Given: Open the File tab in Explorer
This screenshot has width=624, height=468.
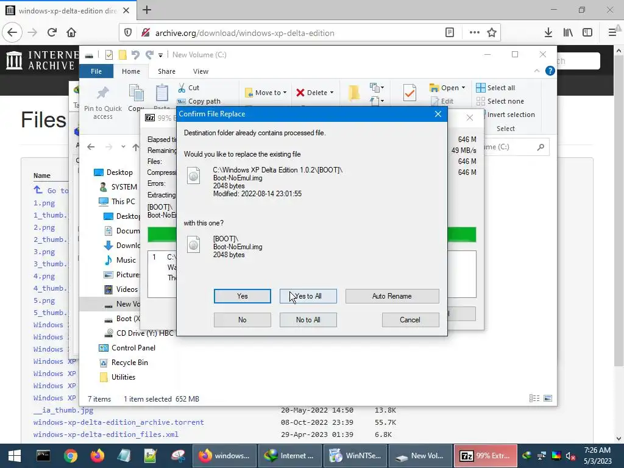Looking at the screenshot, I should (x=96, y=71).
